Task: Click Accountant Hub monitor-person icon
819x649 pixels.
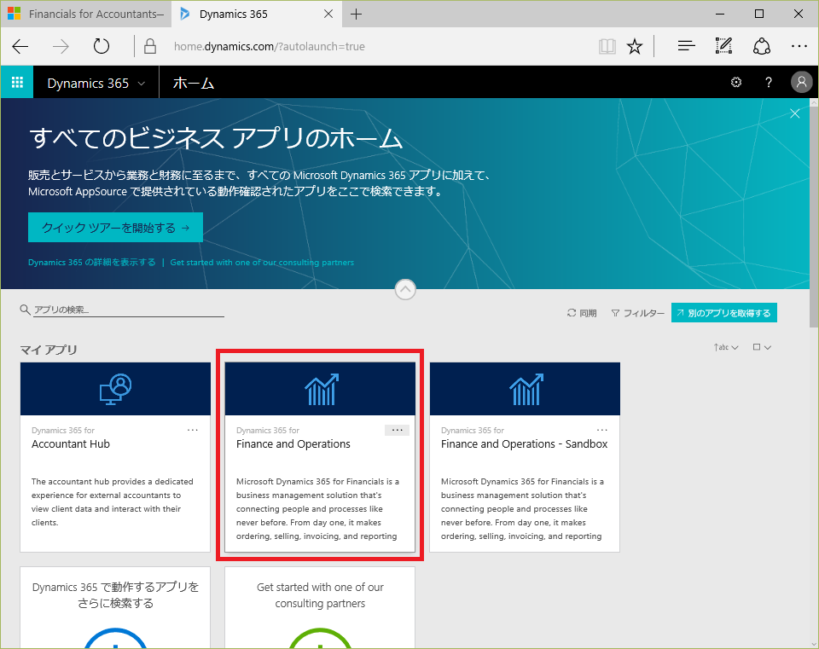Action: click(x=115, y=389)
